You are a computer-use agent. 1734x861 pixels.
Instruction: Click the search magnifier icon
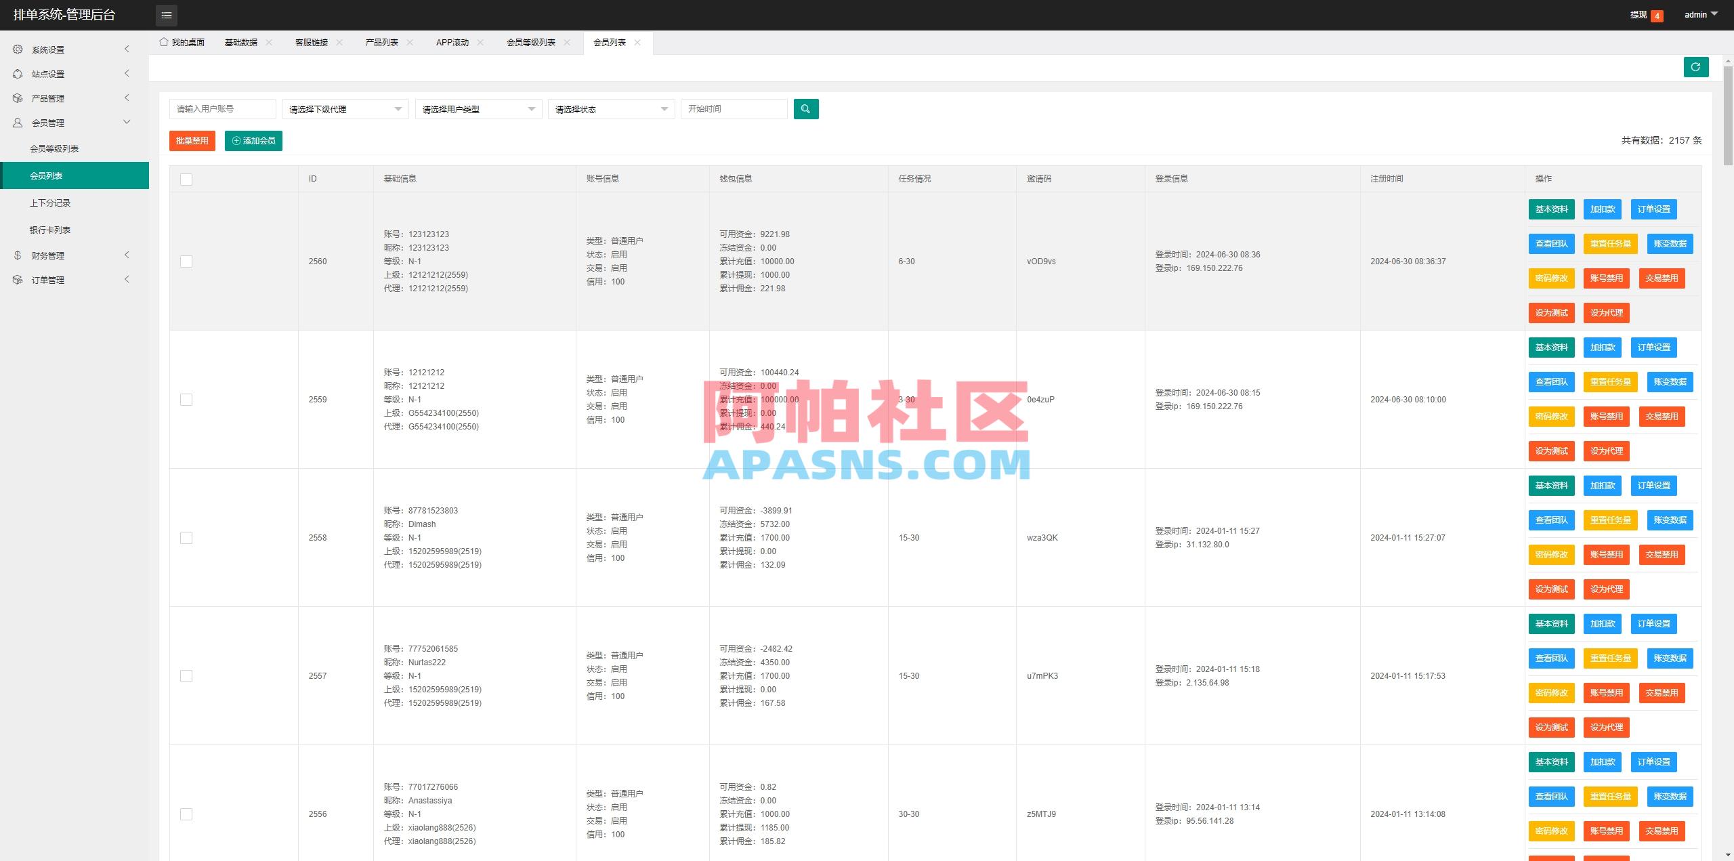pyautogui.click(x=805, y=108)
